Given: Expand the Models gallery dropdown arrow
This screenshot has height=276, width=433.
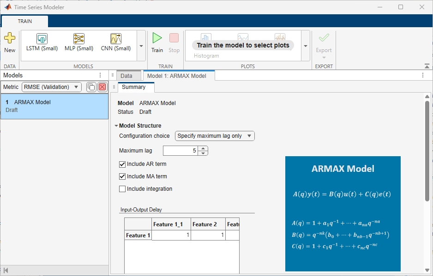Looking at the screenshot, I should click(141, 46).
